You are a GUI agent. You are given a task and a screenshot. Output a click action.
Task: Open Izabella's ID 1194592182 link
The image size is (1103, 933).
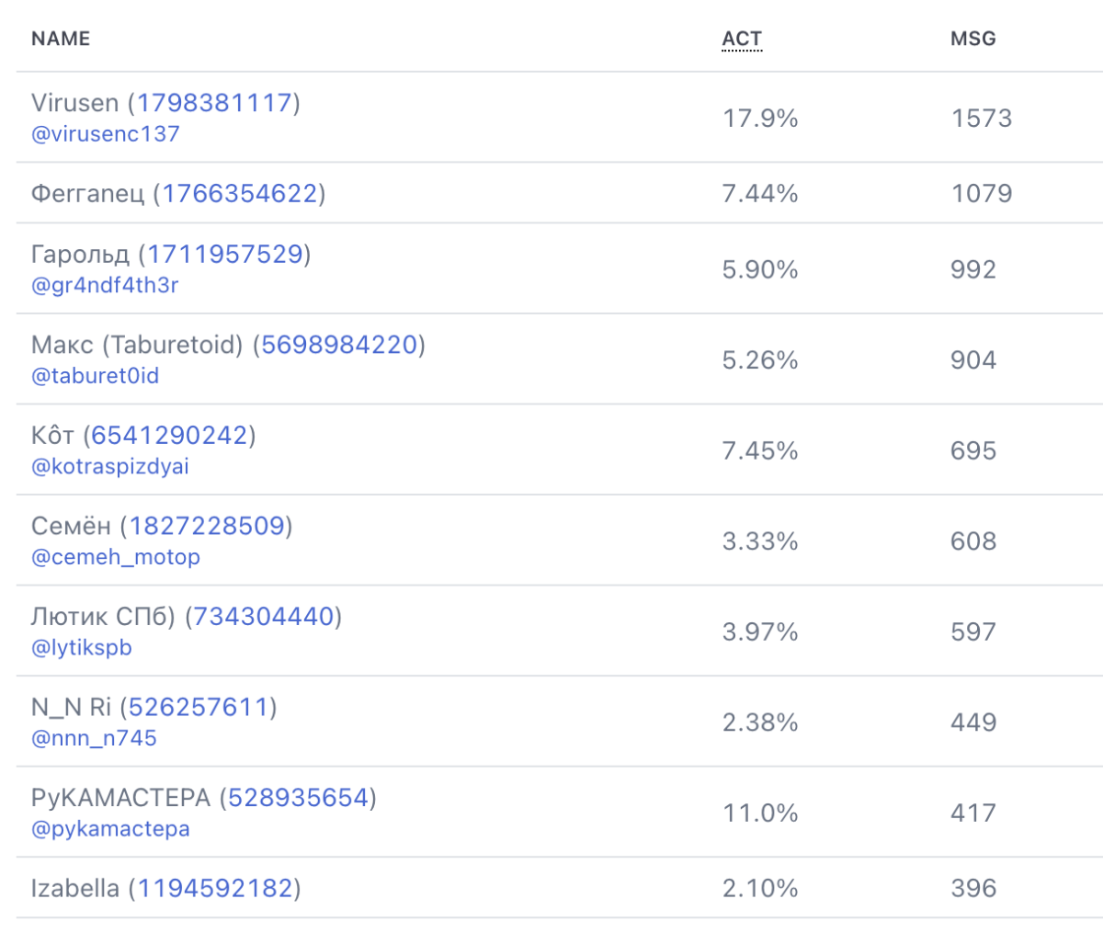[215, 889]
